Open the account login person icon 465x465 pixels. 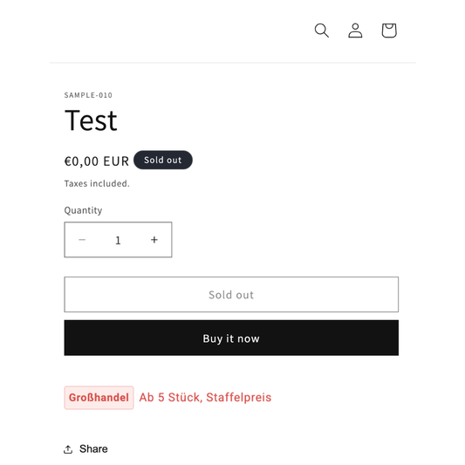(355, 31)
